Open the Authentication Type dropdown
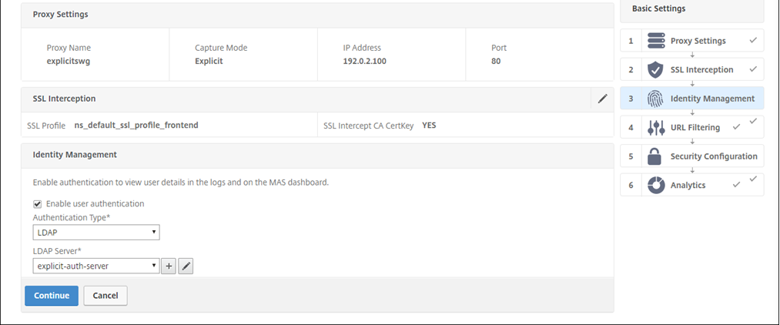The height and width of the screenshot is (325, 780). [96, 232]
